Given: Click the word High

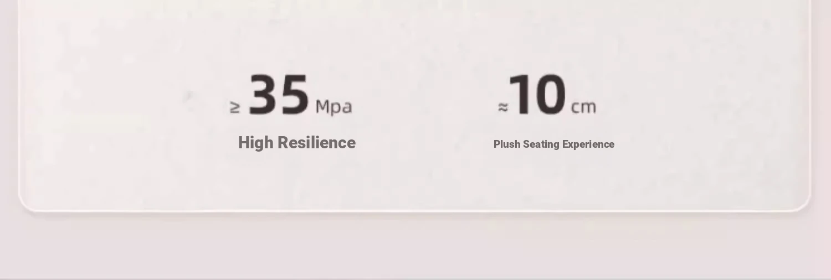Looking at the screenshot, I should coord(256,143).
